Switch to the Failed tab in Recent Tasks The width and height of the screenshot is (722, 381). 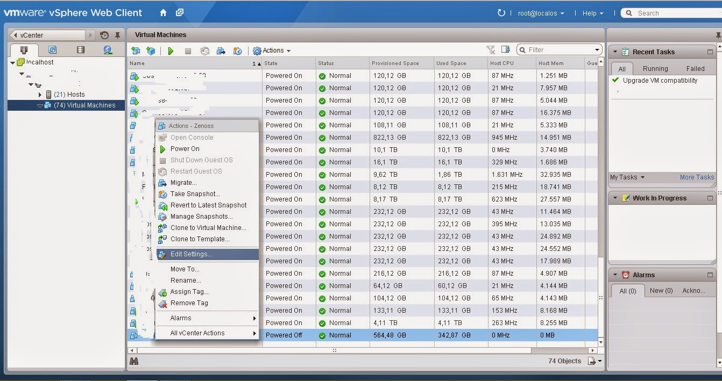click(695, 68)
